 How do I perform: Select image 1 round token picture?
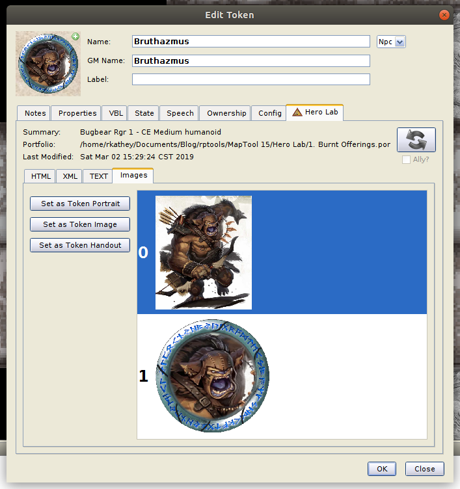point(213,376)
